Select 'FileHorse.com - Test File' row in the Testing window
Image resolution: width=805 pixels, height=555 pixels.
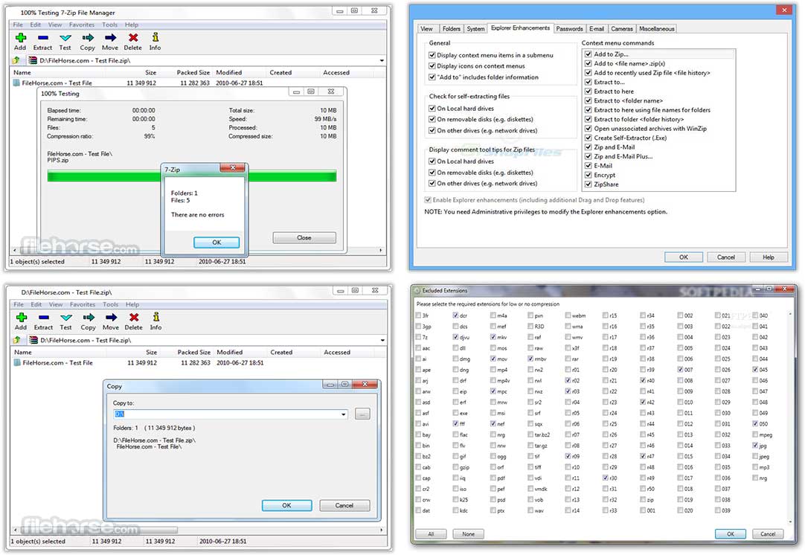click(x=138, y=83)
